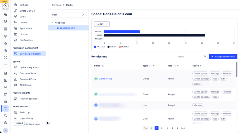The width and height of the screenshot is (239, 133).
Task: Click the Notifications bell icon
Action: point(16,40)
